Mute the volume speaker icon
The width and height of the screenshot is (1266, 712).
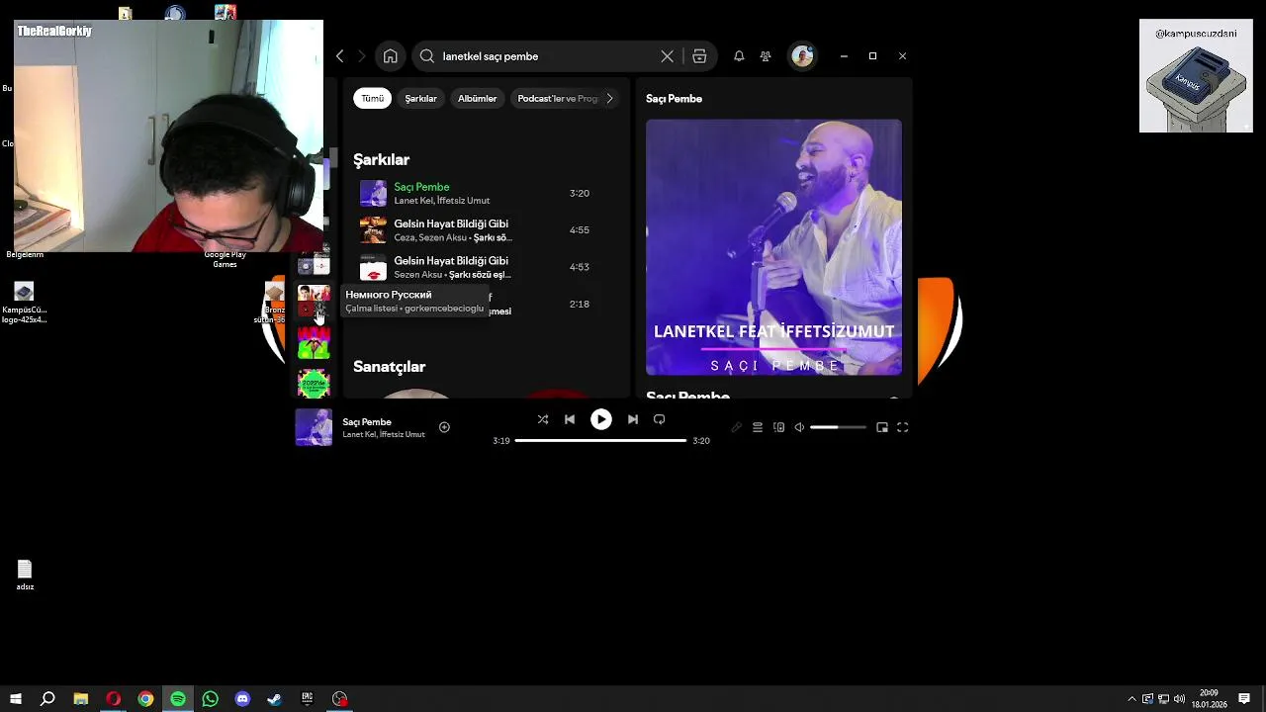coord(799,427)
